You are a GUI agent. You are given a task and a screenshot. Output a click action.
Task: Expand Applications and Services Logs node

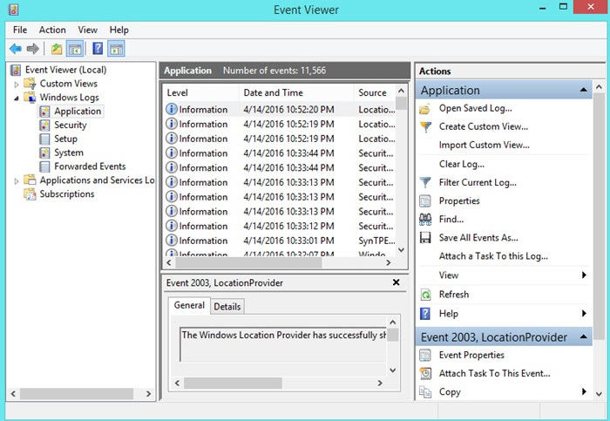[17, 180]
